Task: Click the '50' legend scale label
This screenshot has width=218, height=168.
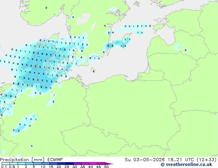Action: 106,167
